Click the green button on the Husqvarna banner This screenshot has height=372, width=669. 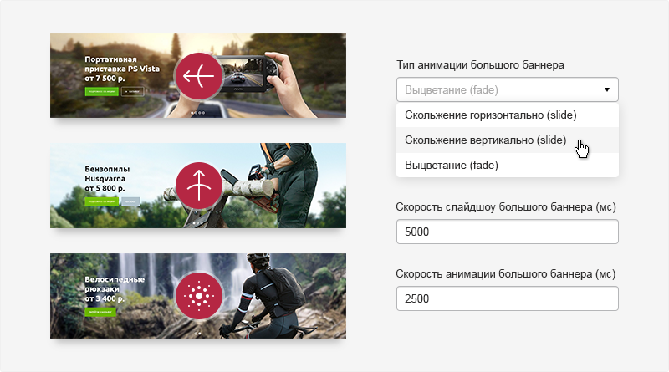pos(101,201)
